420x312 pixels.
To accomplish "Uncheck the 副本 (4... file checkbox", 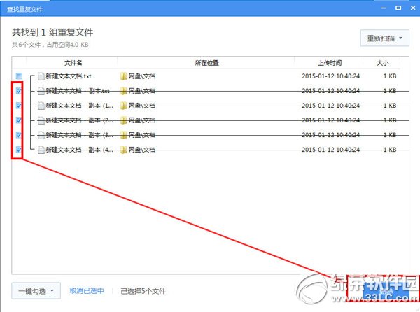I will pos(19,150).
